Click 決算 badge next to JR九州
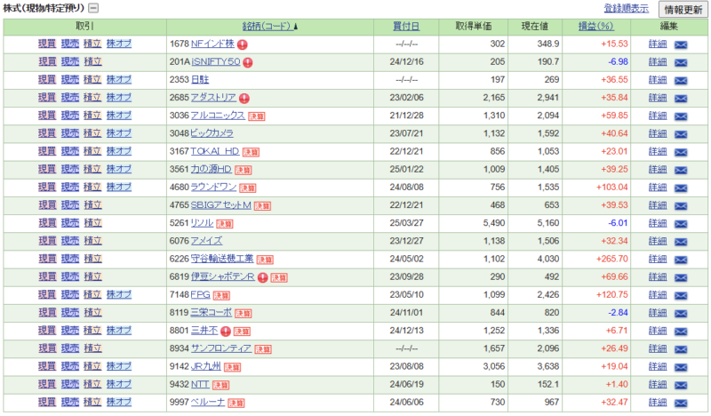This screenshot has width=711, height=416. tap(232, 367)
